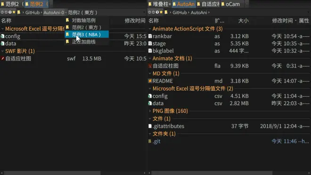Image resolution: width=311 pixels, height=175 pixels.
Task: Sort right pane by 大小 column
Action: tap(243, 20)
